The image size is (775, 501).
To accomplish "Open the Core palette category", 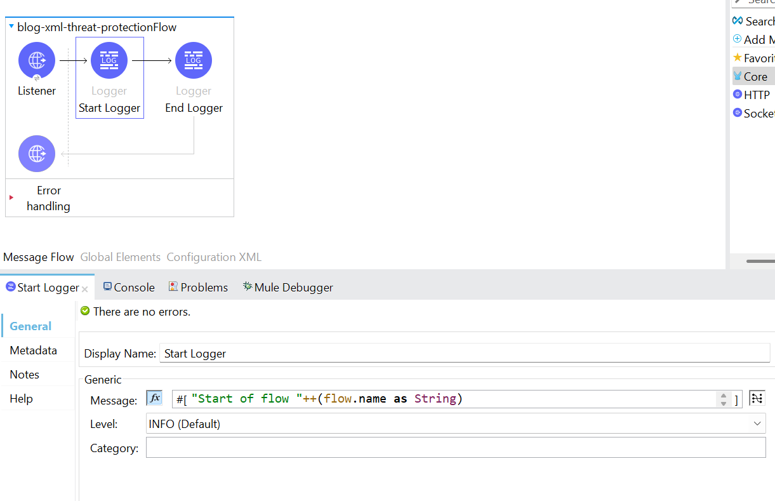I will (756, 76).
